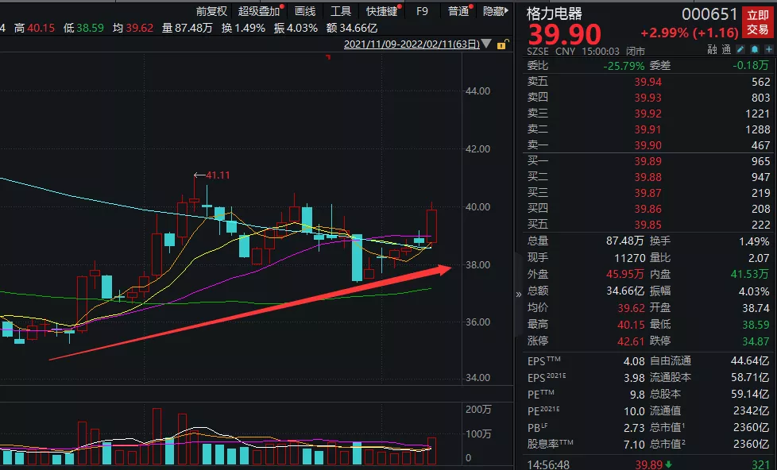Screen dimensions: 777x470
Task: Click the F9 toolbar item
Action: click(x=422, y=11)
